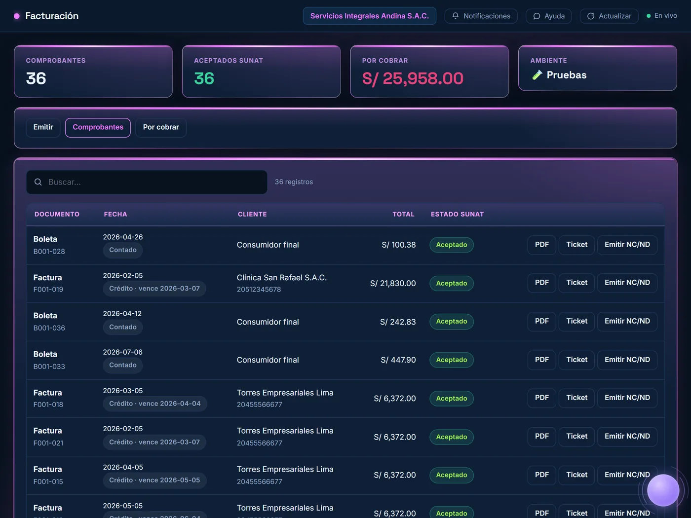This screenshot has width=691, height=518.
Task: Open PDF for Boleta B001-033
Action: 542,360
